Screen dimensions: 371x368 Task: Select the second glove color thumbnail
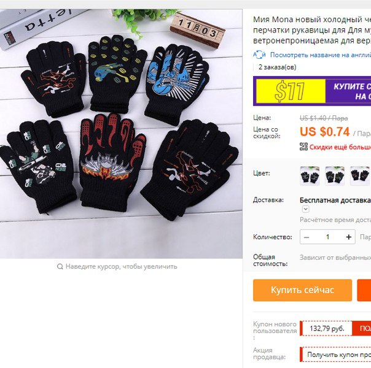[335, 176]
